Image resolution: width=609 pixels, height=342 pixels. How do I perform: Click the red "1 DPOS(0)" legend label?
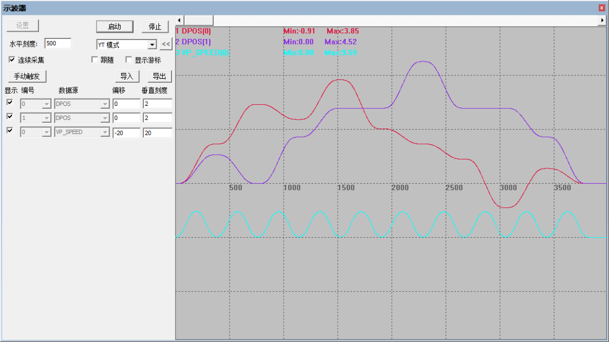[193, 31]
